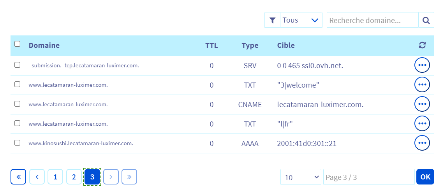The width and height of the screenshot is (444, 195).
Task: Expand the results-per-page dropdown showing 10
Action: point(301,177)
